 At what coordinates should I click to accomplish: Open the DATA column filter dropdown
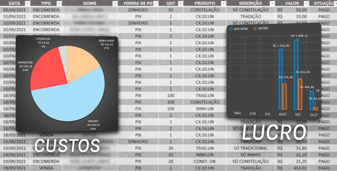(27, 3)
